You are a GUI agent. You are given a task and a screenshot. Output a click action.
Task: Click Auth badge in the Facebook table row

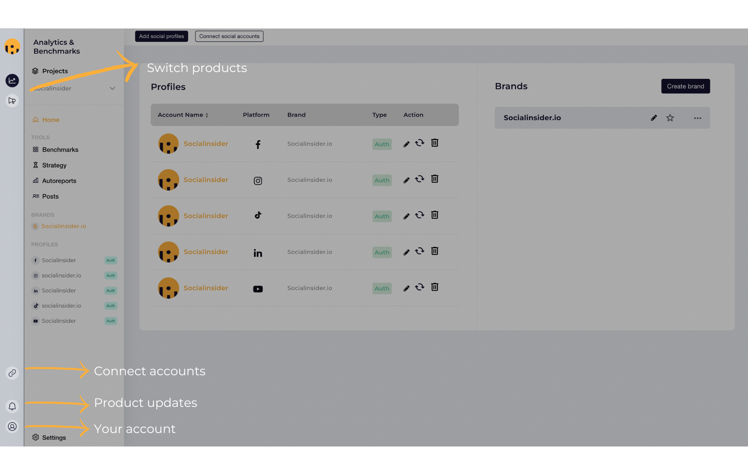(x=382, y=144)
